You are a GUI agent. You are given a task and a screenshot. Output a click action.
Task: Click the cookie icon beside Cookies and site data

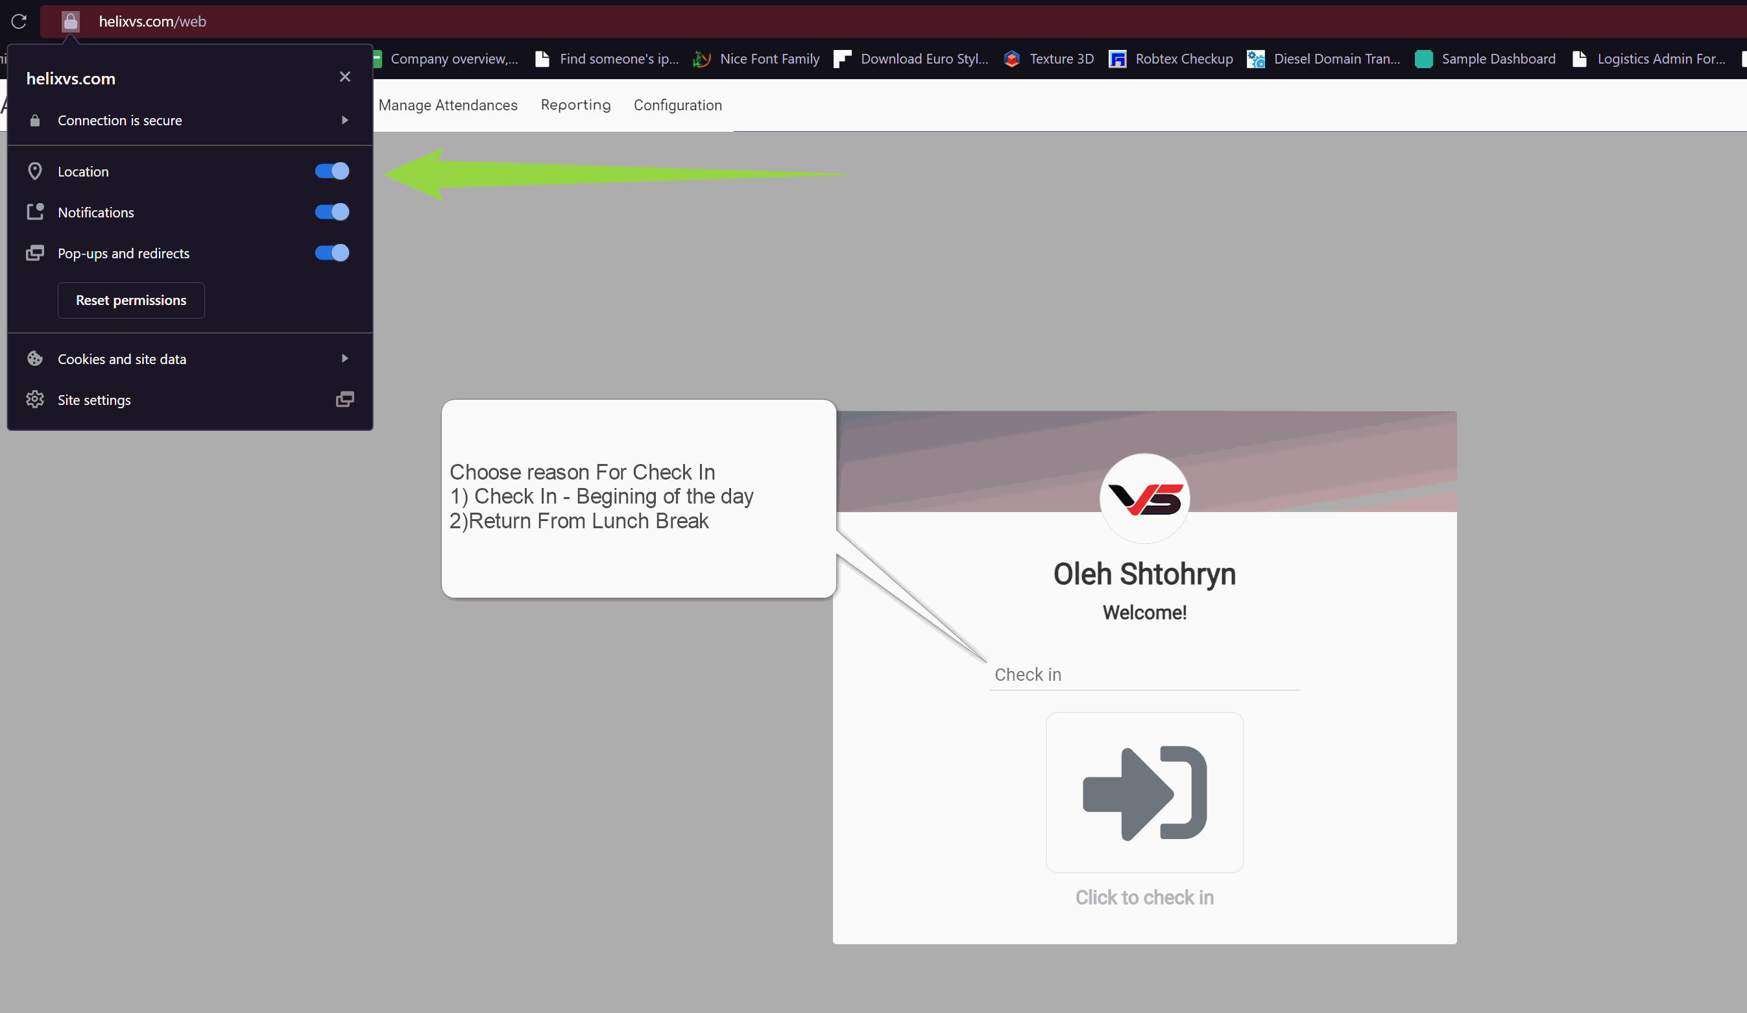pyautogui.click(x=36, y=358)
